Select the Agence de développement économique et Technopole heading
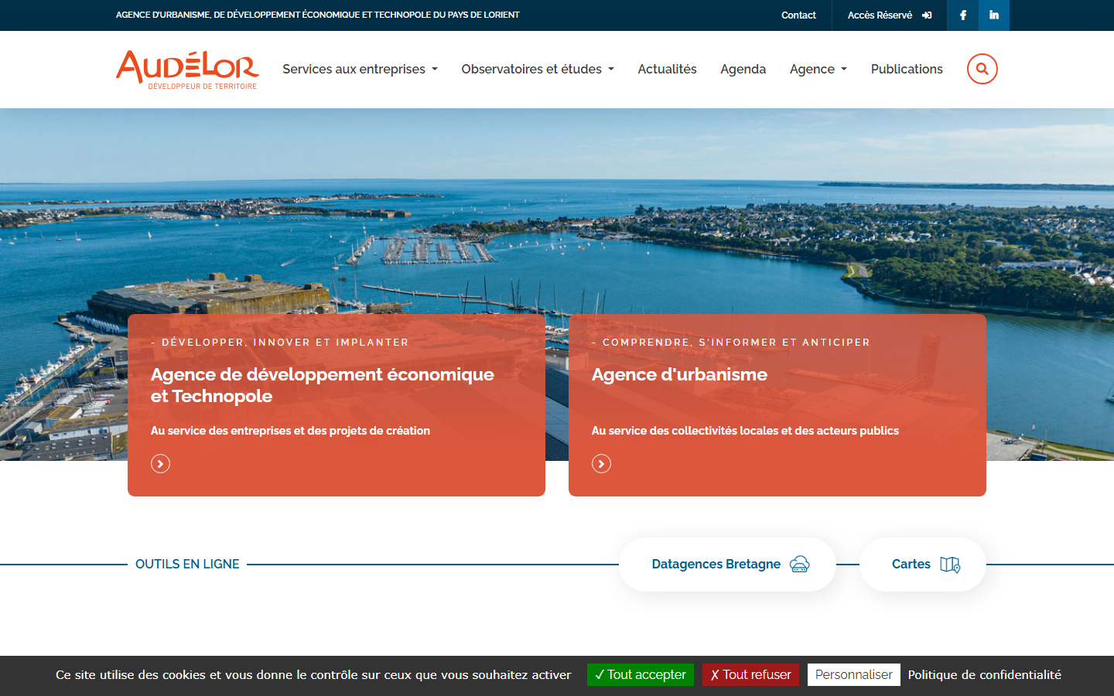The height and width of the screenshot is (696, 1114). pos(322,385)
